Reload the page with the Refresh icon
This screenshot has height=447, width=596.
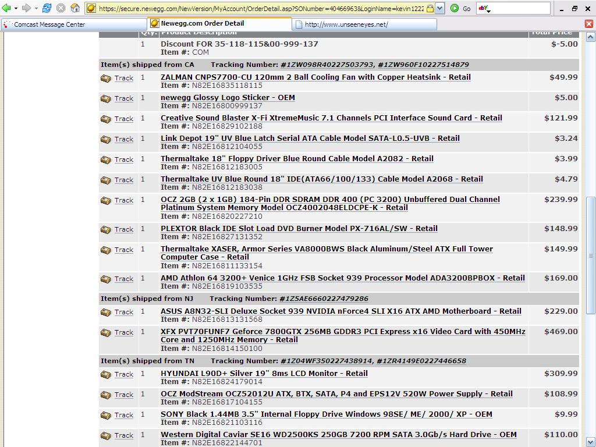click(x=47, y=8)
